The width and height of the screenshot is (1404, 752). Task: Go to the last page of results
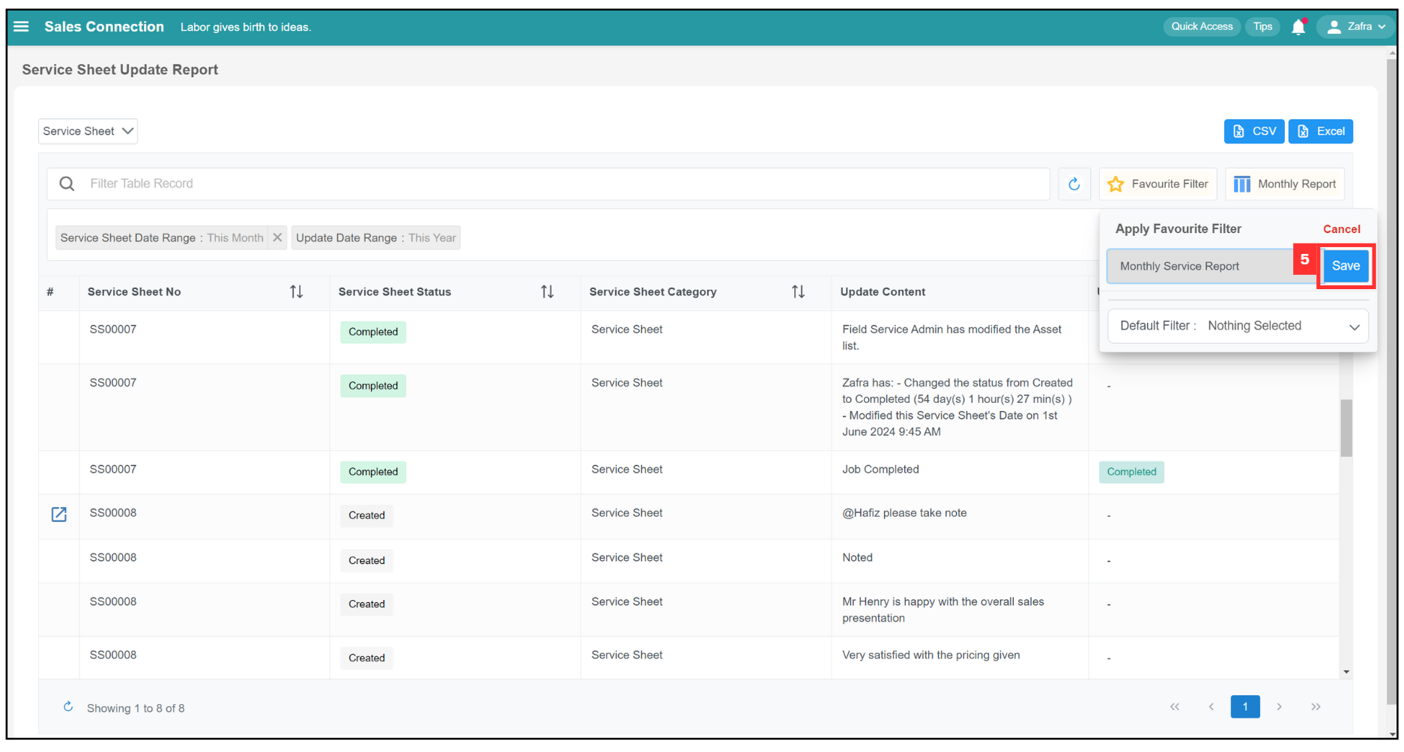[x=1316, y=707]
